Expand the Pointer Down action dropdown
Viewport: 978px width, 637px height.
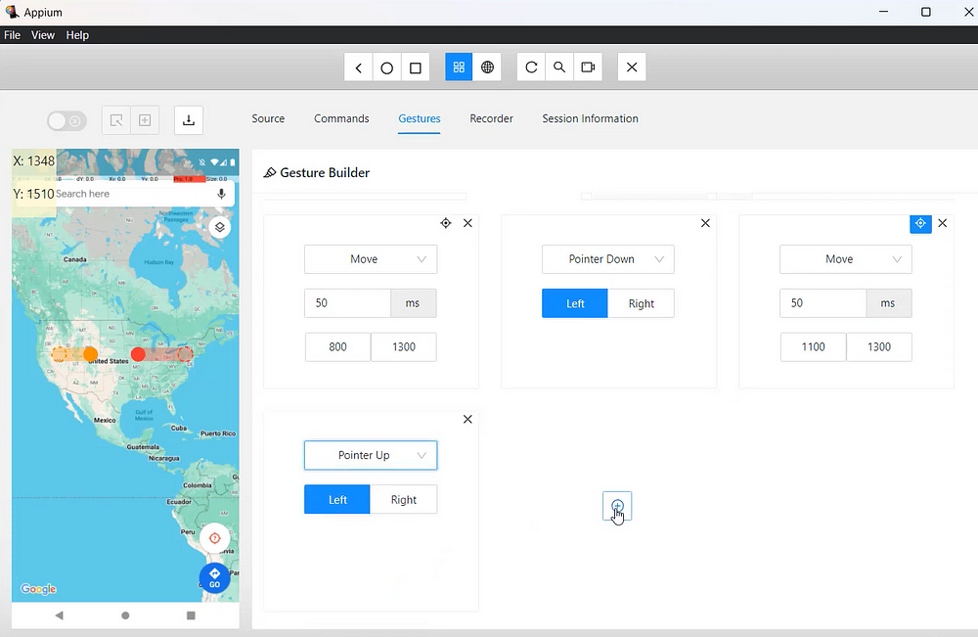coord(608,259)
